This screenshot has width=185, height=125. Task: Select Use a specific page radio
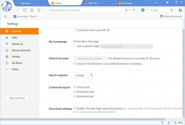pyautogui.click(x=75, y=46)
